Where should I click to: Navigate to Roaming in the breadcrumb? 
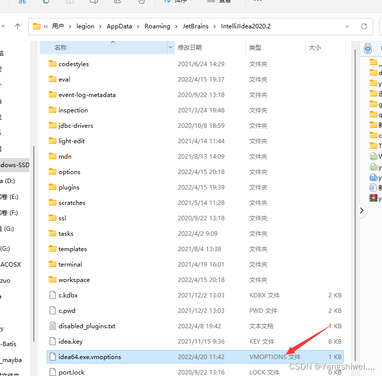(157, 26)
